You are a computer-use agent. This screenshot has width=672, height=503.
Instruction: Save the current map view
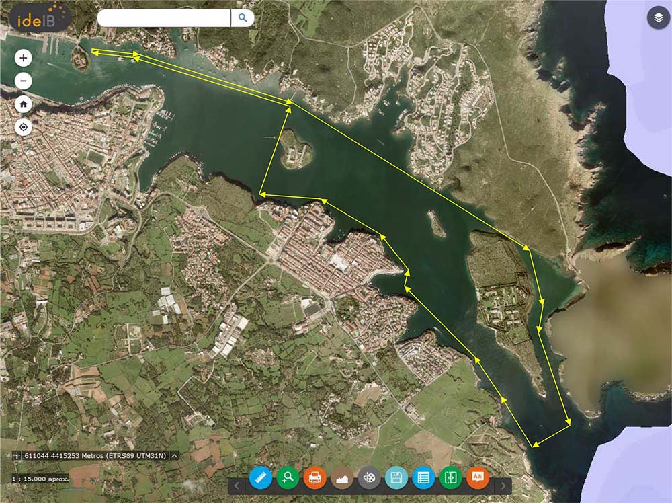pos(396,479)
